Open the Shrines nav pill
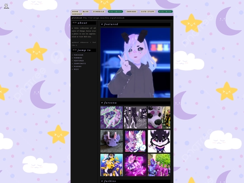244x183 pixels. (x=131, y=11)
